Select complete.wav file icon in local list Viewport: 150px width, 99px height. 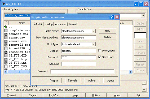coord(6,31)
